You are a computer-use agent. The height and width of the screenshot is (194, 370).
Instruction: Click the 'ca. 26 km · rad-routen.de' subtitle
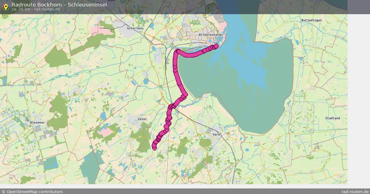tap(36, 9)
